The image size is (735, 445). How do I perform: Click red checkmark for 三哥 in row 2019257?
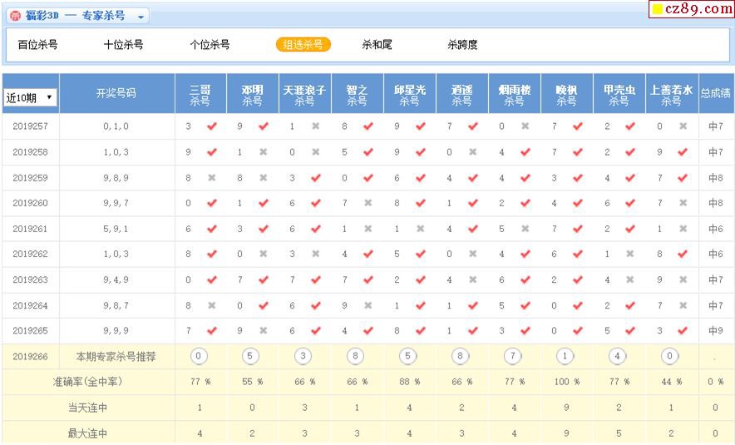(212, 126)
